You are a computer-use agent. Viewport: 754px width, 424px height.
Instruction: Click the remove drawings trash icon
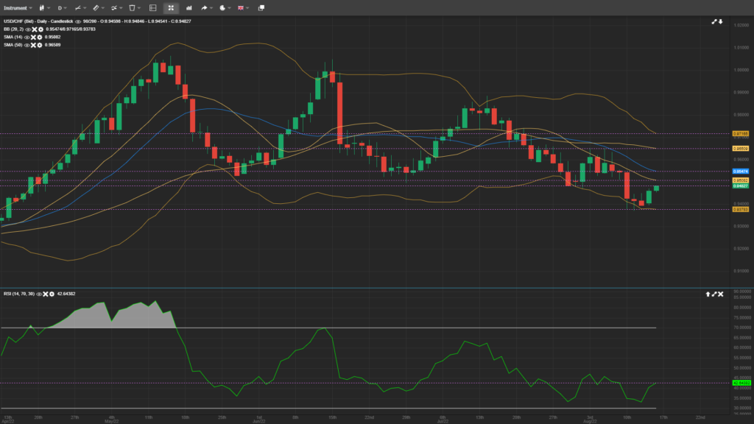[133, 6]
